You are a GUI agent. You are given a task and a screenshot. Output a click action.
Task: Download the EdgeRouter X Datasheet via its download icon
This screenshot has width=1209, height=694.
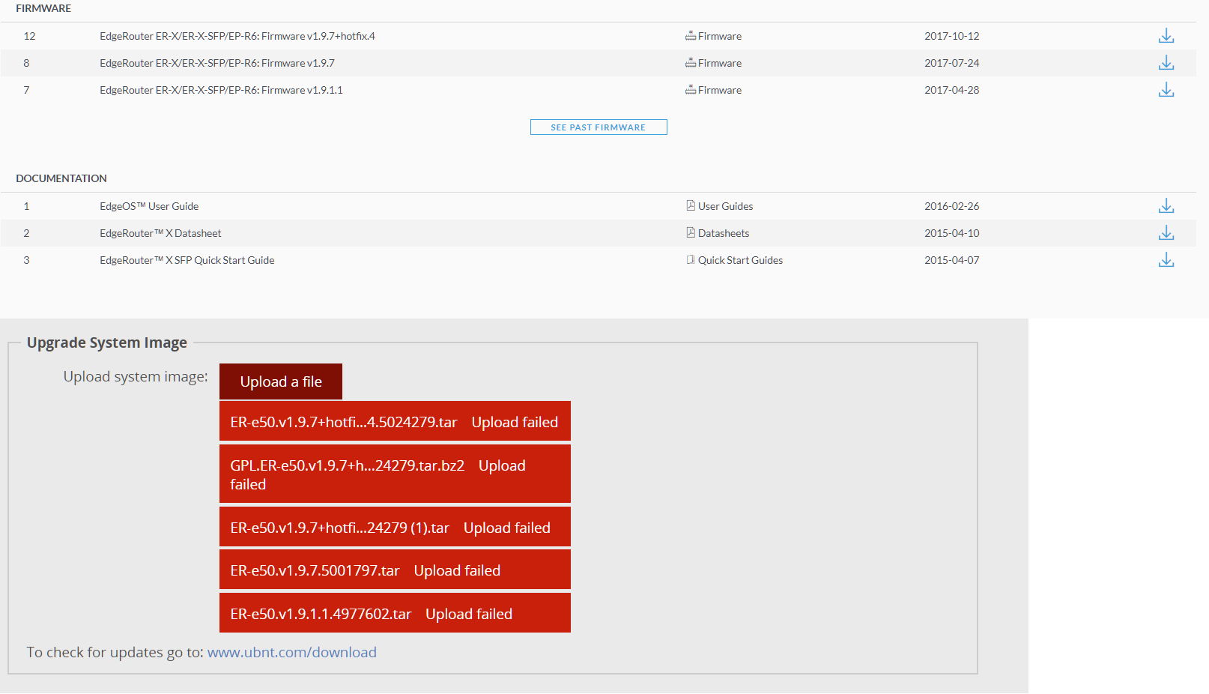click(1166, 233)
